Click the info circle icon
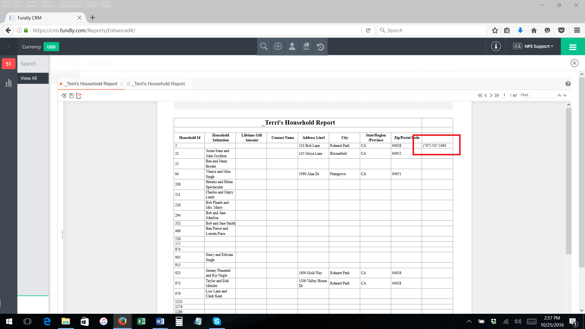This screenshot has width=585, height=329. click(x=496, y=46)
